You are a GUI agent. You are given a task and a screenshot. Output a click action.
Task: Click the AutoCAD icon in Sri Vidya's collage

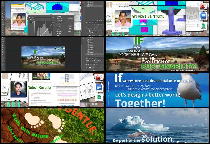click(x=204, y=6)
